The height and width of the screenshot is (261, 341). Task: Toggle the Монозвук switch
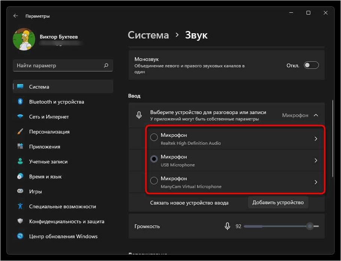tap(311, 65)
